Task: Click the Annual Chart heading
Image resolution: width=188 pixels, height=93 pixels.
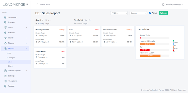Action: tap(144, 29)
